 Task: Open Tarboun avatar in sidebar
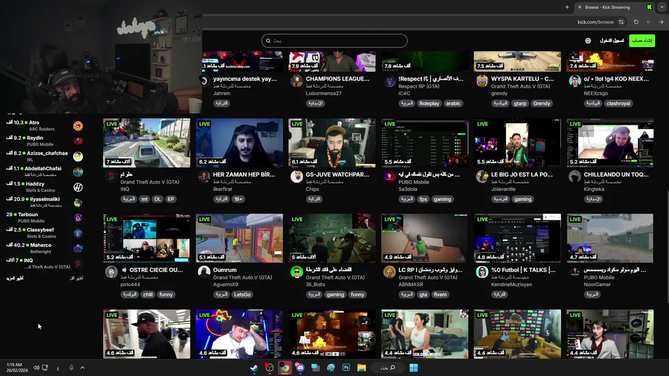78,218
